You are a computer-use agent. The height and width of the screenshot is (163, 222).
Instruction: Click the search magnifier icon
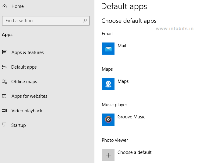[85, 21]
